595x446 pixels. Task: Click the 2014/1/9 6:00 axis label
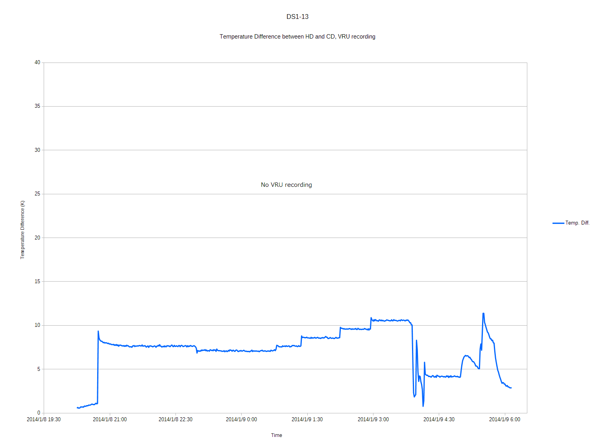(x=504, y=420)
